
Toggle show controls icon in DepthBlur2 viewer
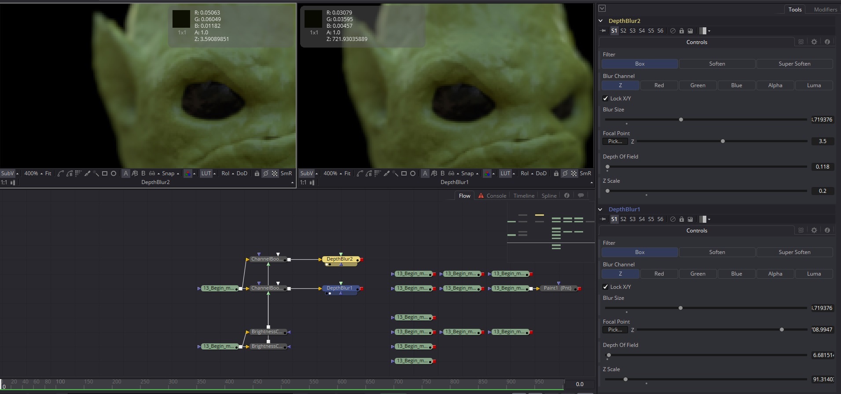(266, 173)
